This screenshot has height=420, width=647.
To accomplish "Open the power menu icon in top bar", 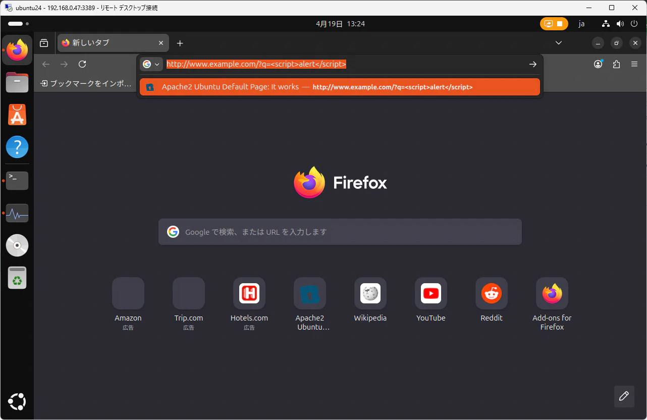I will point(634,24).
